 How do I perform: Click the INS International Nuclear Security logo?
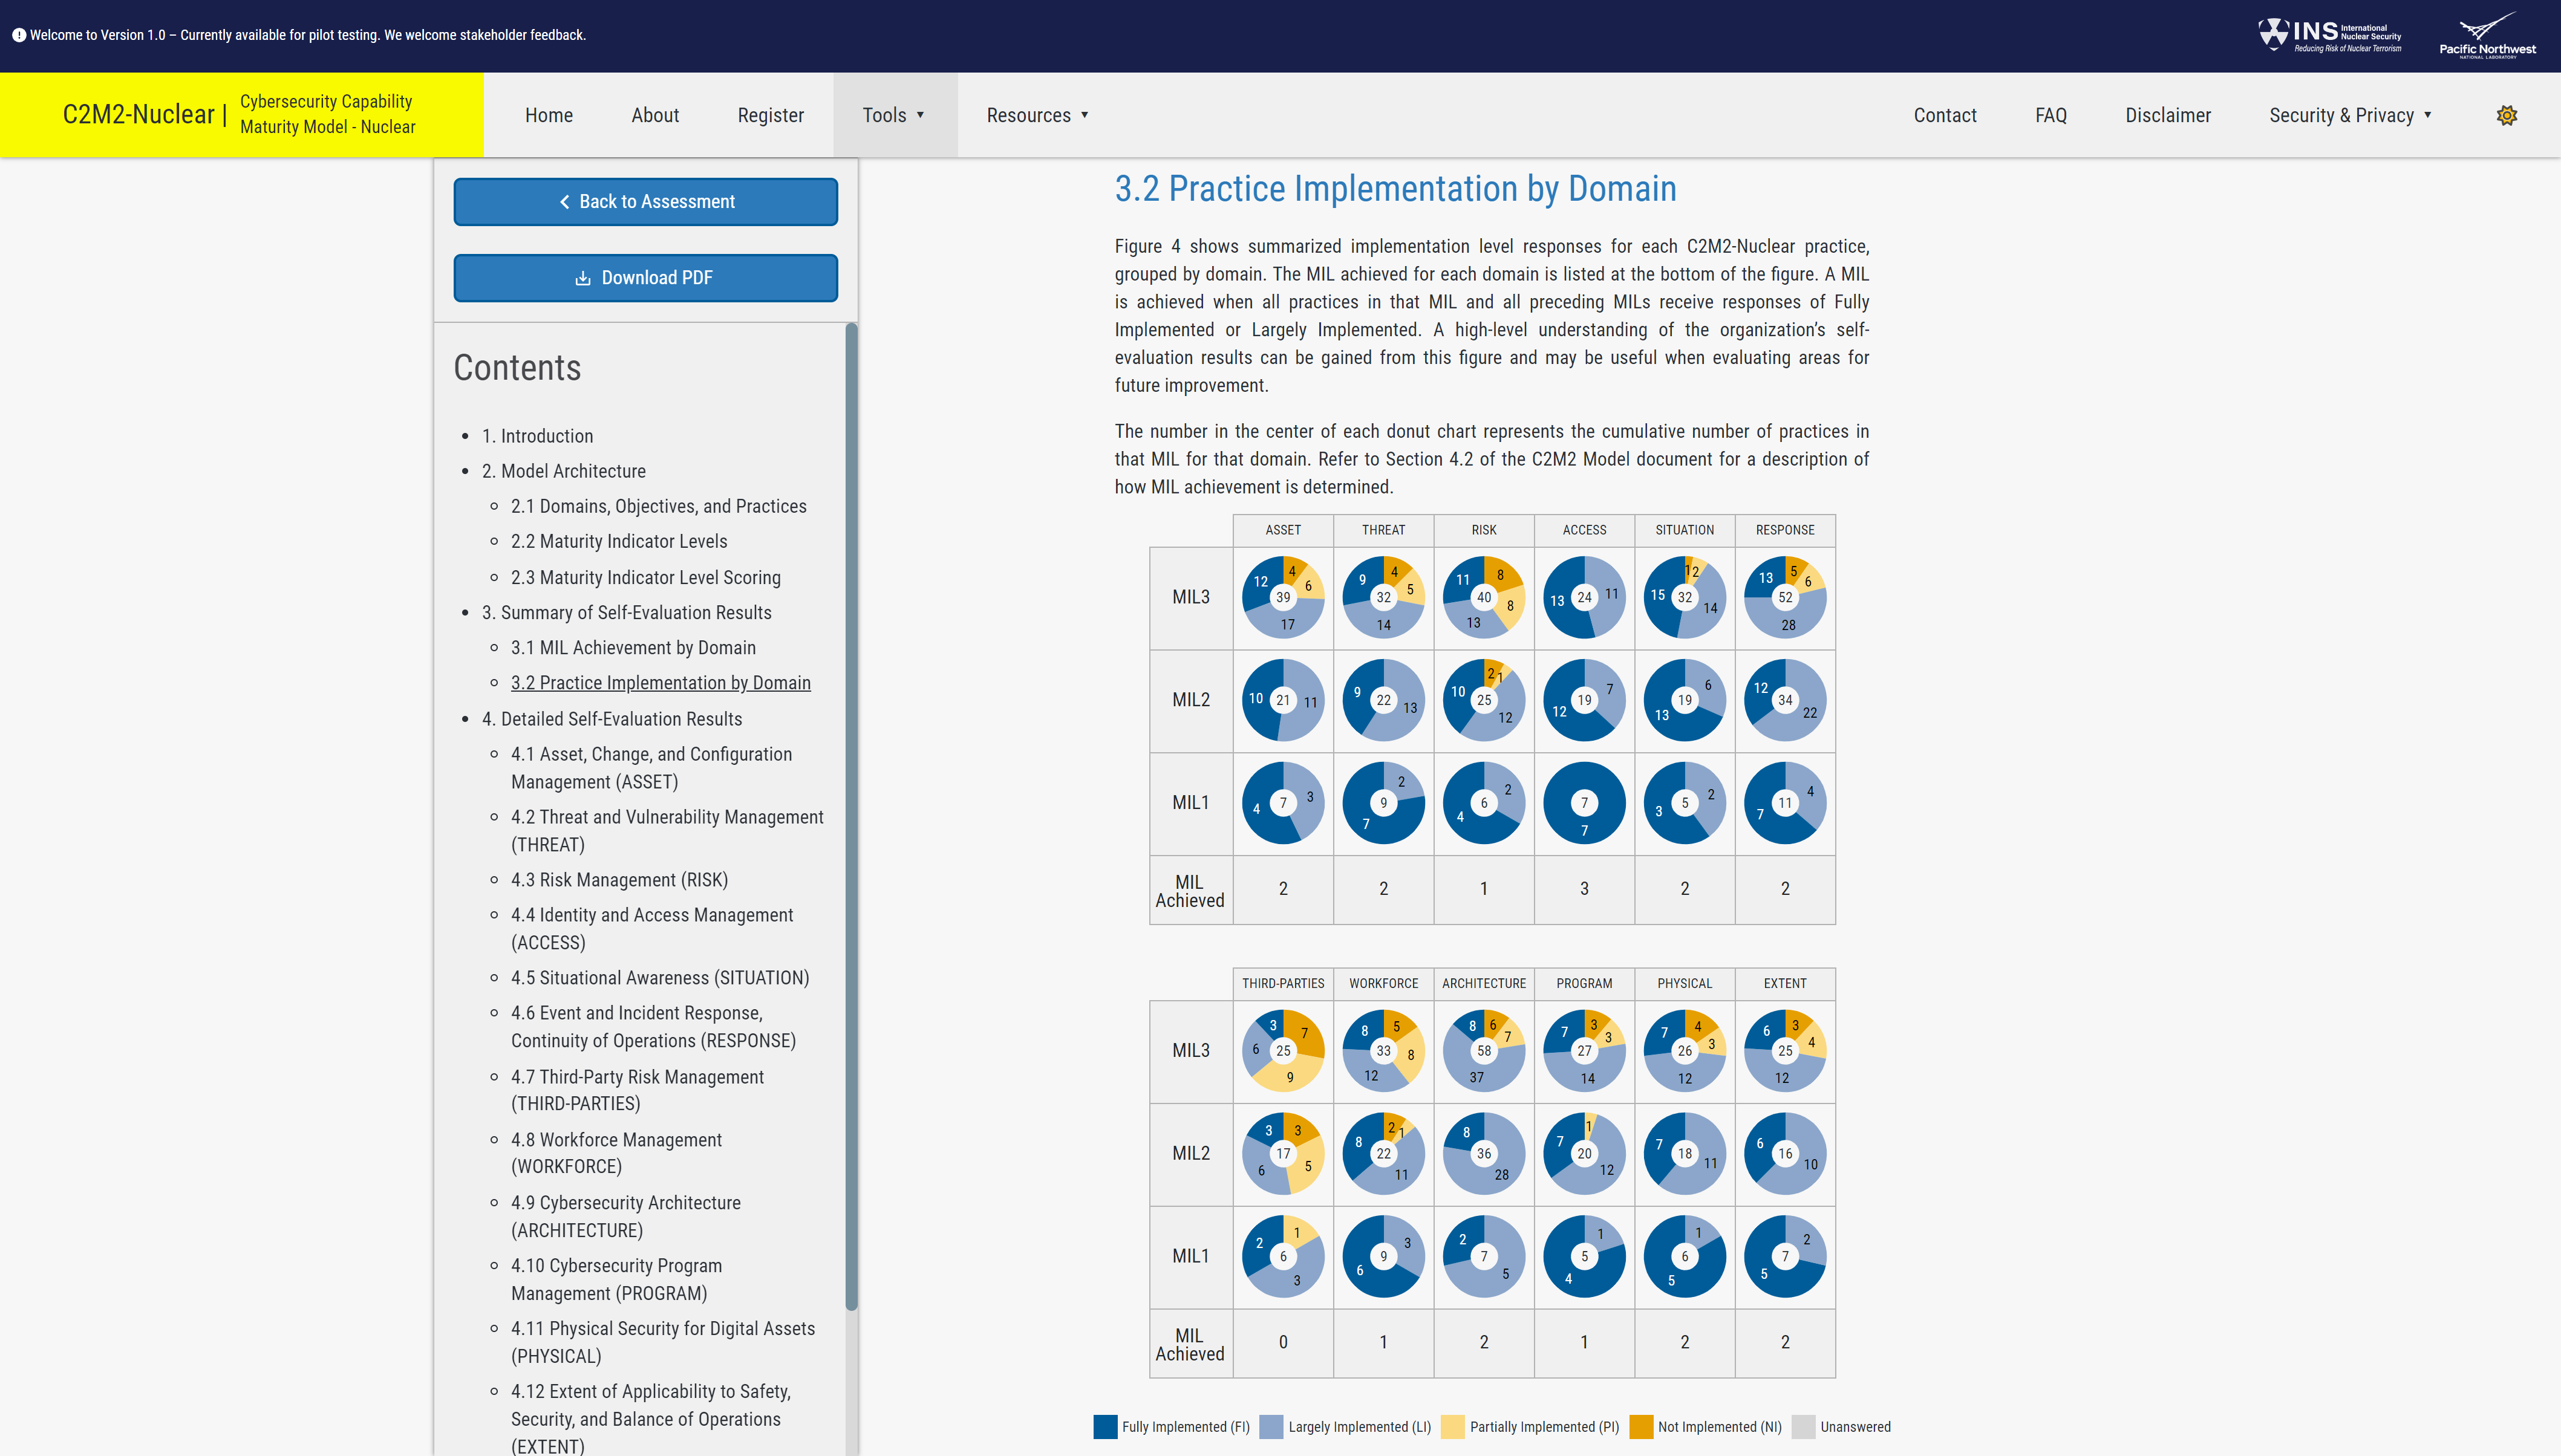pyautogui.click(x=2329, y=35)
